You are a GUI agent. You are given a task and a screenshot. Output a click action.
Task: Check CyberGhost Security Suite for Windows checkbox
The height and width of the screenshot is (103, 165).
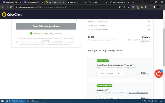click(x=93, y=65)
